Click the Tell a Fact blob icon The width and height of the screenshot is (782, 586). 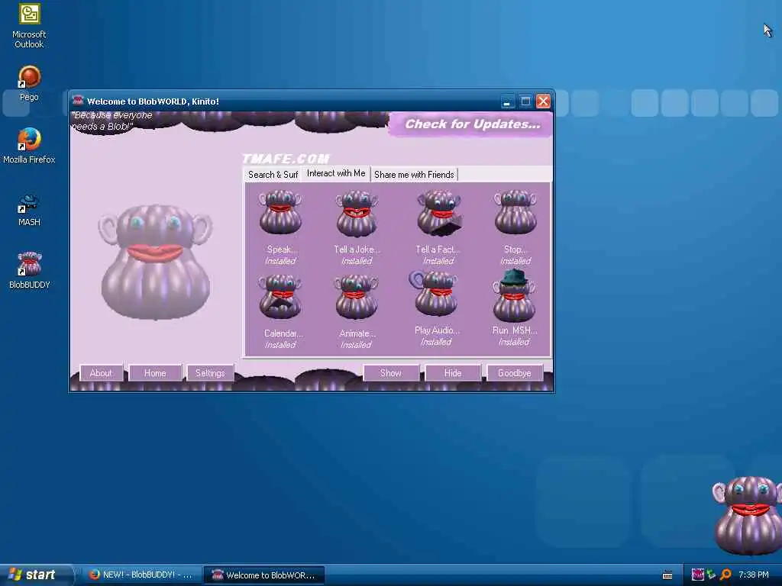pyautogui.click(x=439, y=214)
